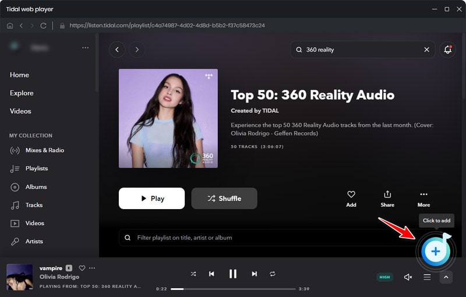
Task: Reload the Tidal web player page
Action: 43,26
